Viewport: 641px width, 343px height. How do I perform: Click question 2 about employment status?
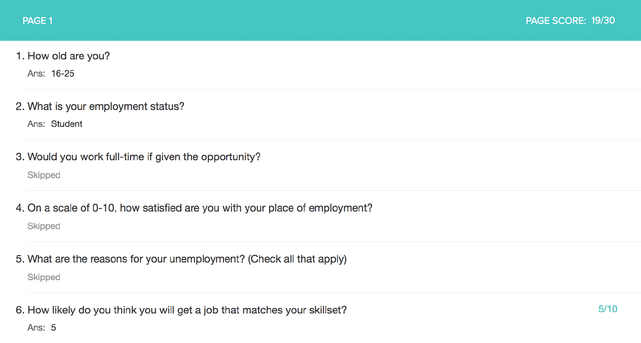coord(106,106)
